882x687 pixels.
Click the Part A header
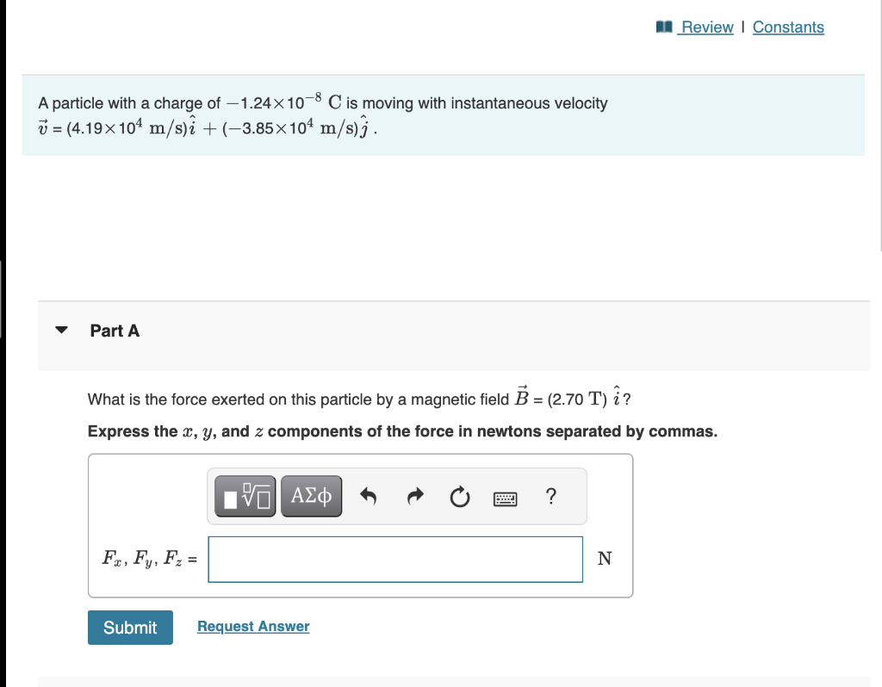[115, 330]
